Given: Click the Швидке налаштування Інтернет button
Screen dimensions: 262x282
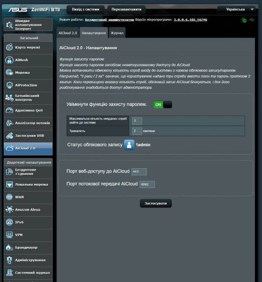Looking at the screenshot, I should (x=28, y=24).
